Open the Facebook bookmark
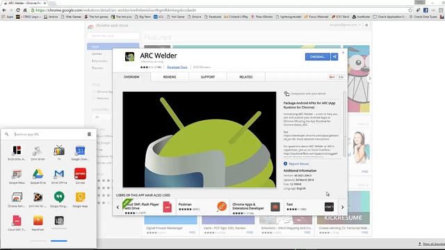Viewport: 445px width, 250px height. (x=213, y=17)
